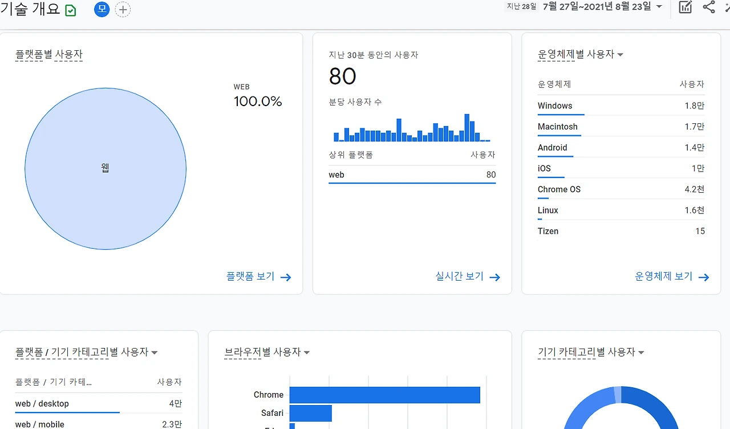
Task: Select the Android row in the OS table
Action: (621, 148)
